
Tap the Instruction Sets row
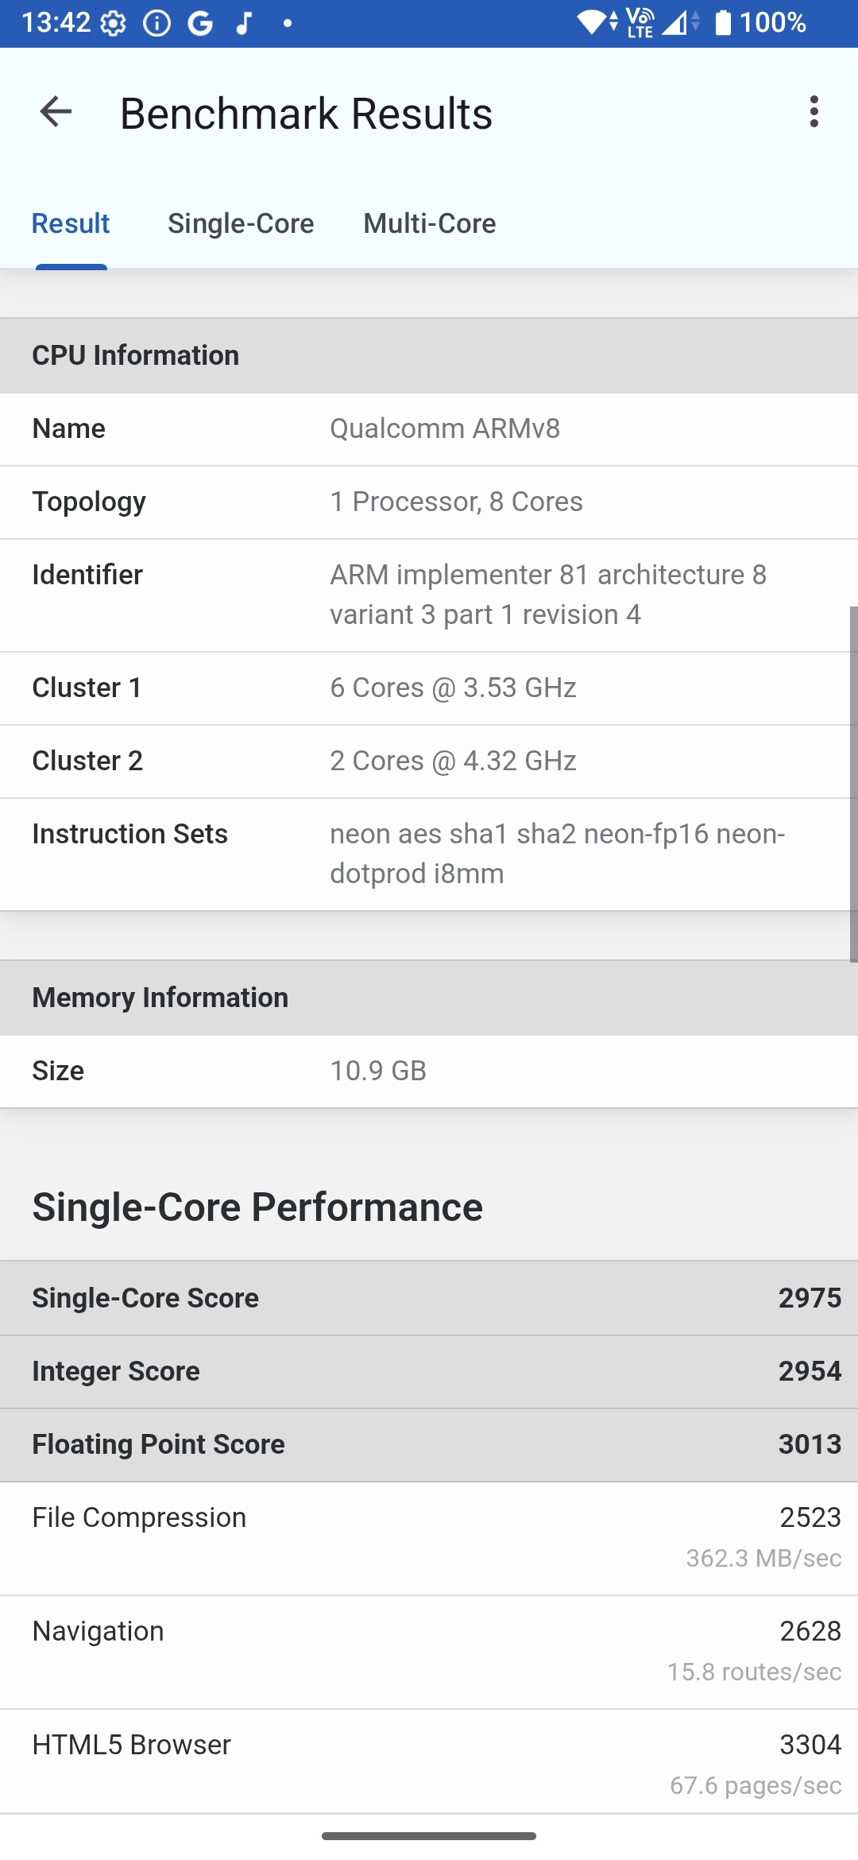tap(429, 854)
